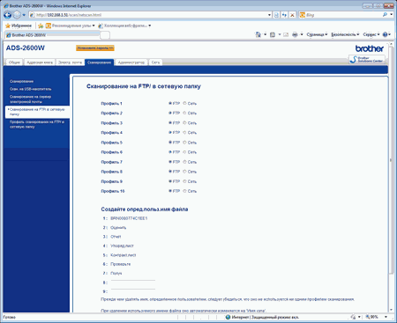
Task: Open the Brother Solutions Center link
Action: [x=367, y=59]
